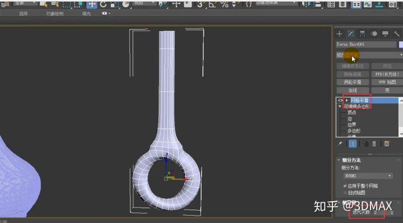Viewport: 403px width, 223px height.
Task: Open the 填充 ribbon tab
Action: 86,13
